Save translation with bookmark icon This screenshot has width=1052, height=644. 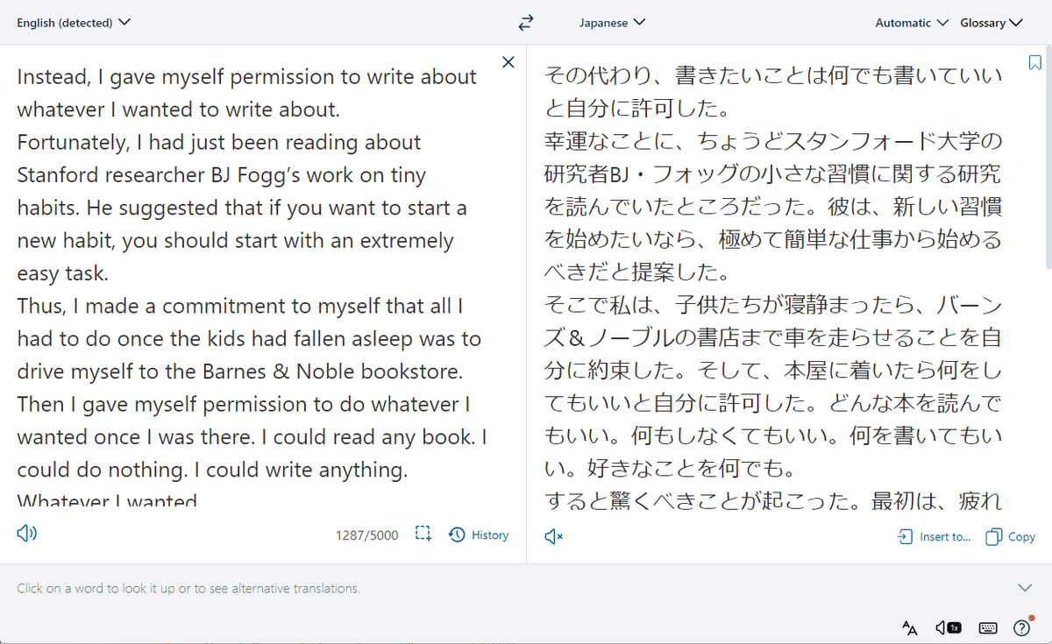point(1034,62)
